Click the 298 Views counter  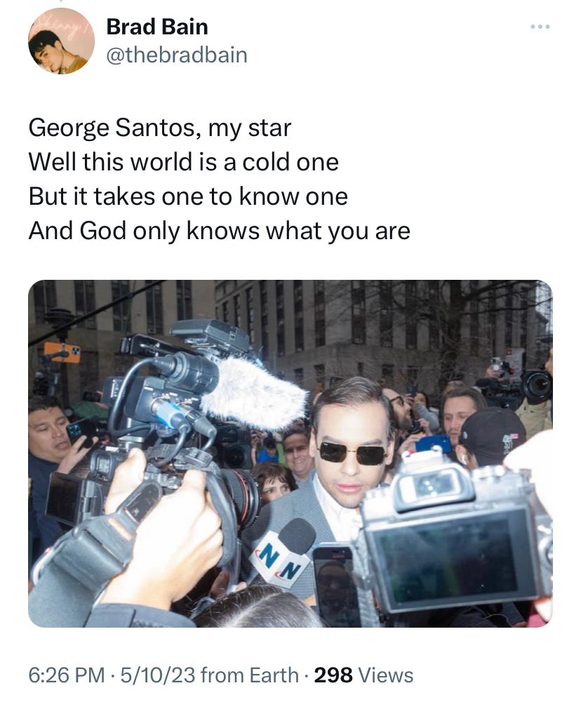pyautogui.click(x=363, y=675)
